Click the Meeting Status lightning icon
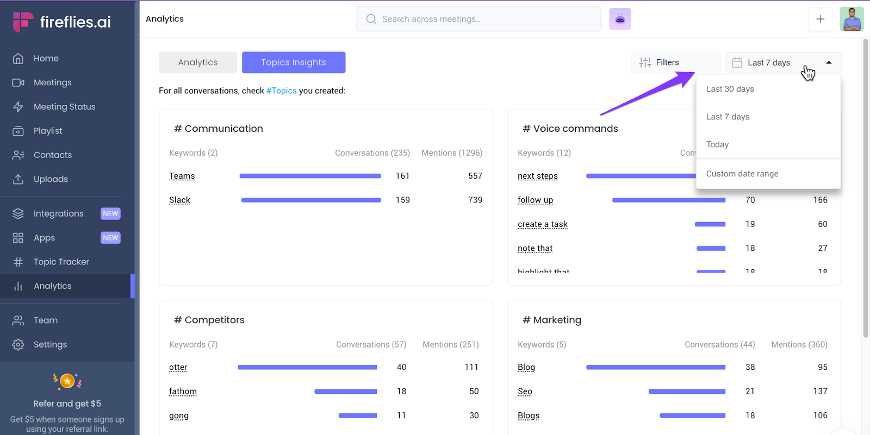870x435 pixels. click(x=18, y=107)
